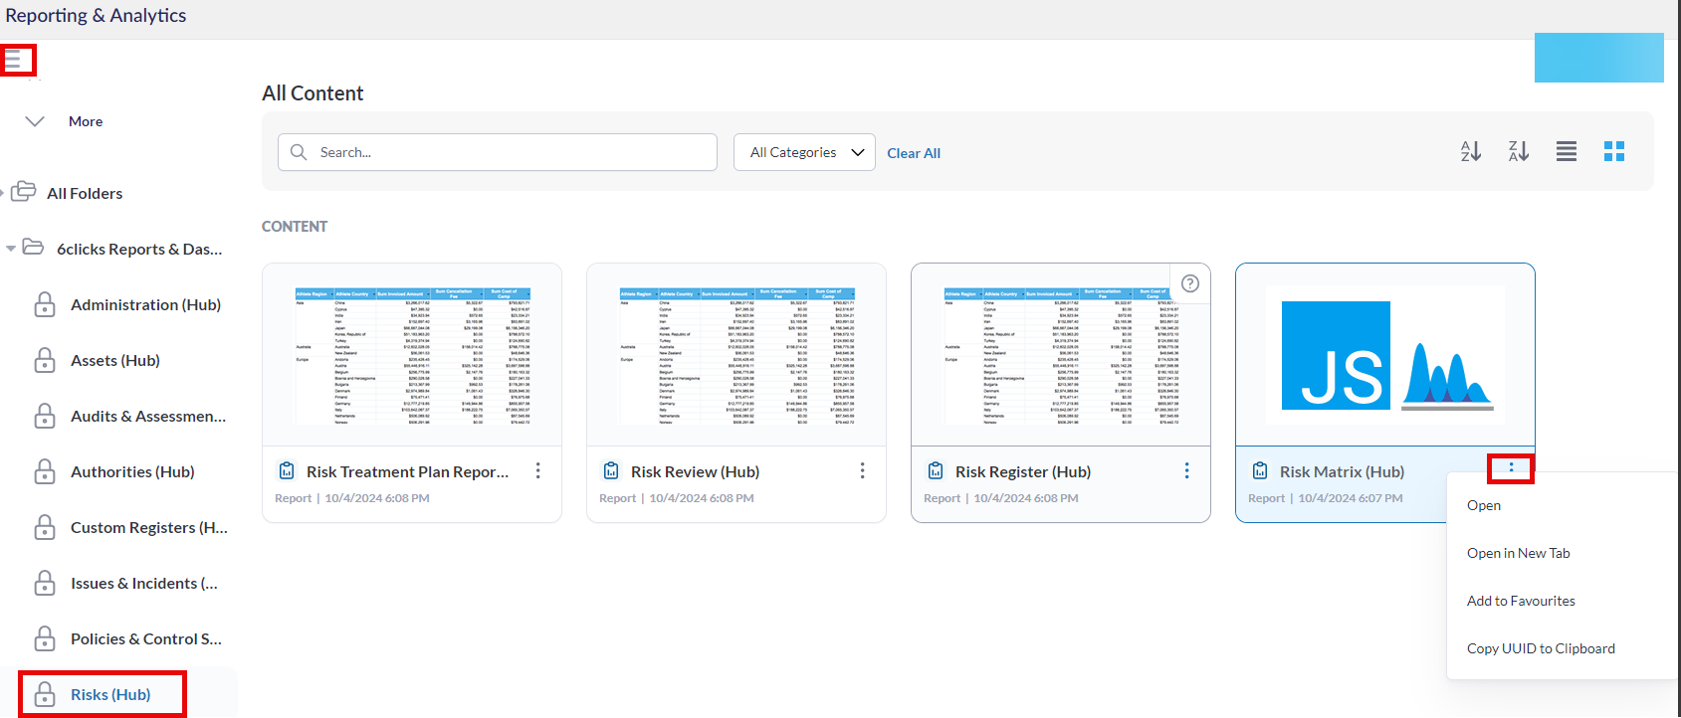The image size is (1681, 718).
Task: Select 6clicks Reports & Dashboards folder
Action: pyautogui.click(x=139, y=249)
